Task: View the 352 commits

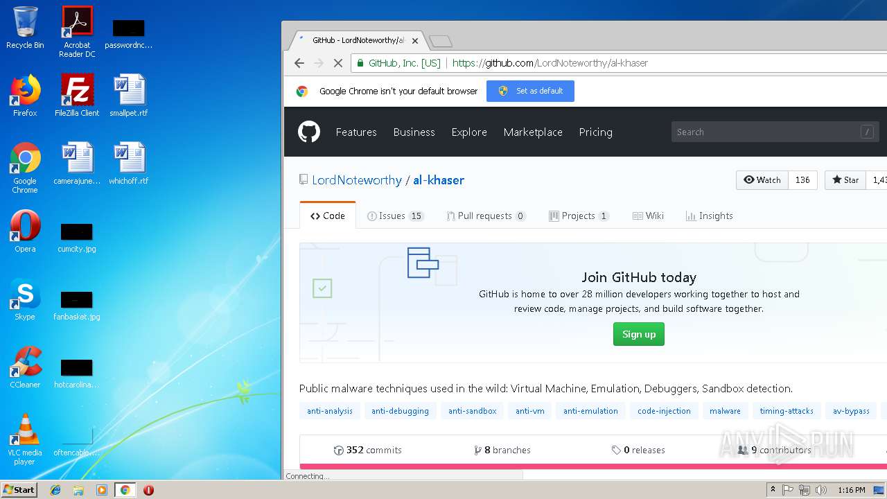Action: (367, 450)
